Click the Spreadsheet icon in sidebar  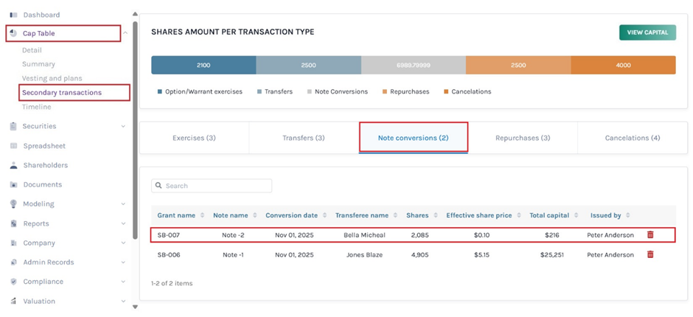point(13,146)
